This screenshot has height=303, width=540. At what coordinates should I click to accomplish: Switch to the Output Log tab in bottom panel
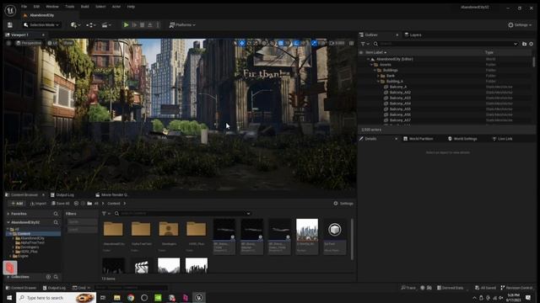pyautogui.click(x=62, y=194)
